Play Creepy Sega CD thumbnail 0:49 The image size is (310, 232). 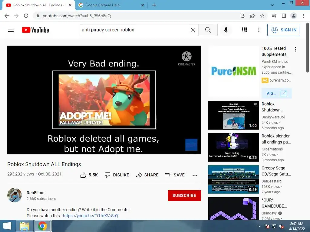233,179
